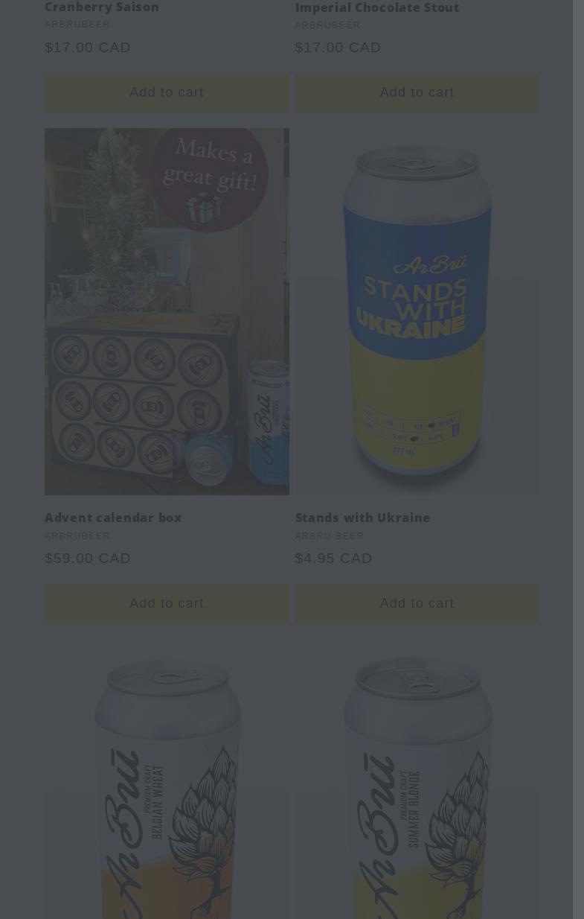Click the page's vertical scrollbar

coord(578,459)
